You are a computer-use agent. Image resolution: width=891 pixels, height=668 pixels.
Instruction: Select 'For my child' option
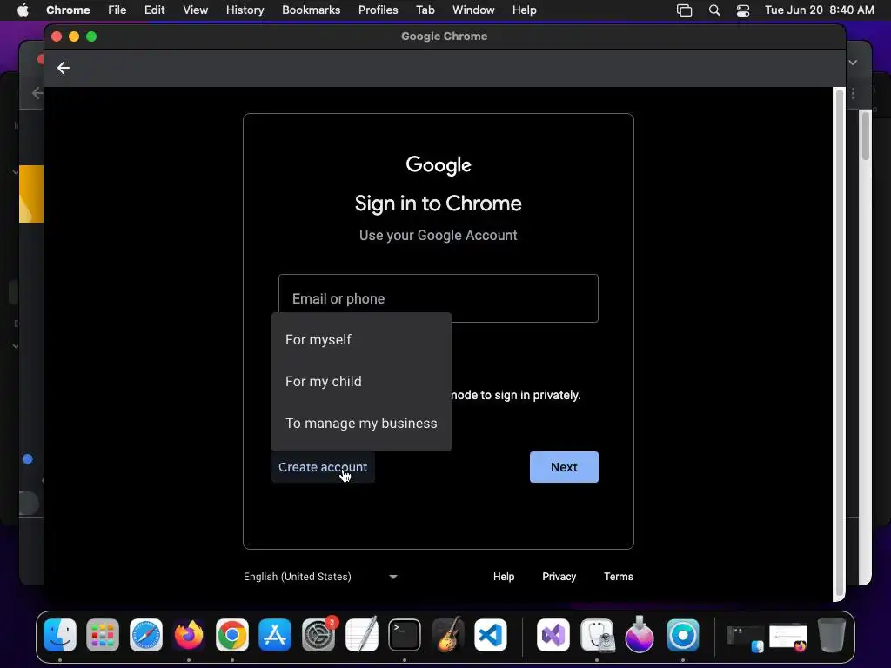tap(361, 382)
